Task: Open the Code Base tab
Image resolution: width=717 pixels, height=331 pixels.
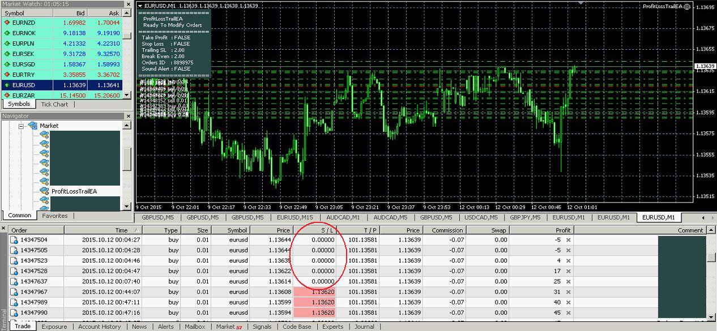Action: tap(297, 326)
